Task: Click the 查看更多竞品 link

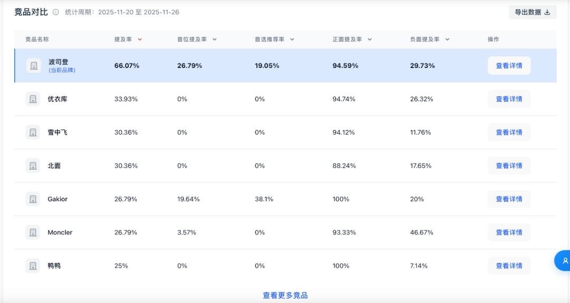Action: pos(285,296)
